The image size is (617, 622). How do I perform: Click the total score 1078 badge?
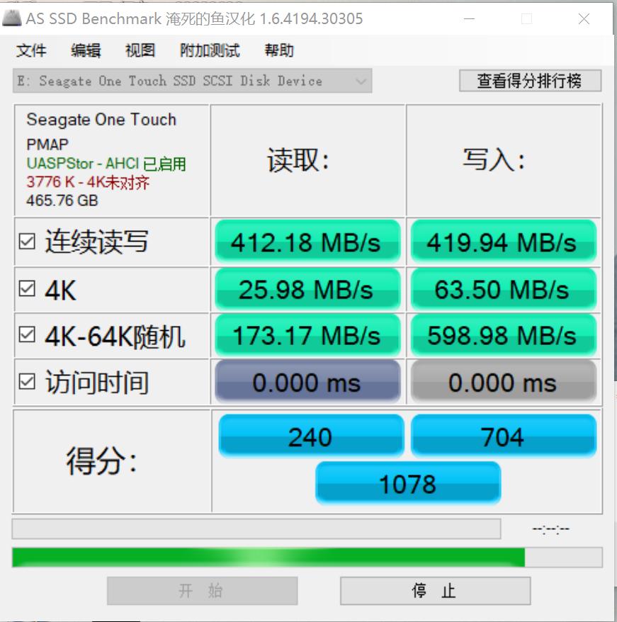(x=407, y=484)
